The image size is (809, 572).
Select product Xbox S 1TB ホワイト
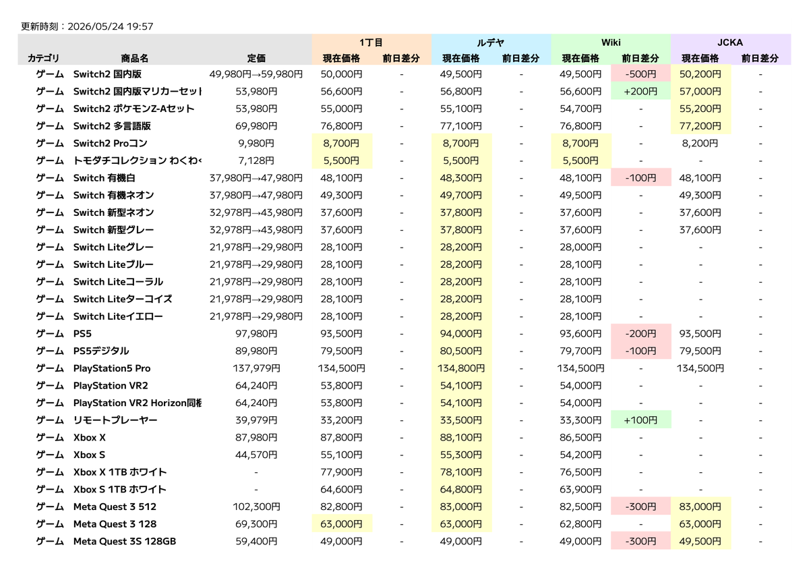[120, 490]
